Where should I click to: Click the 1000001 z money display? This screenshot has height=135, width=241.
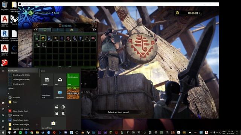188,13
